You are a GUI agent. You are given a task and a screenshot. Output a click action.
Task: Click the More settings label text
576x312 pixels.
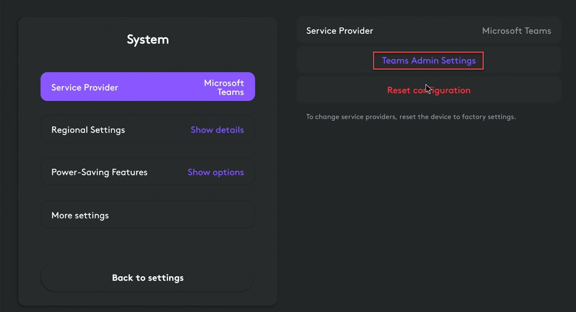80,215
